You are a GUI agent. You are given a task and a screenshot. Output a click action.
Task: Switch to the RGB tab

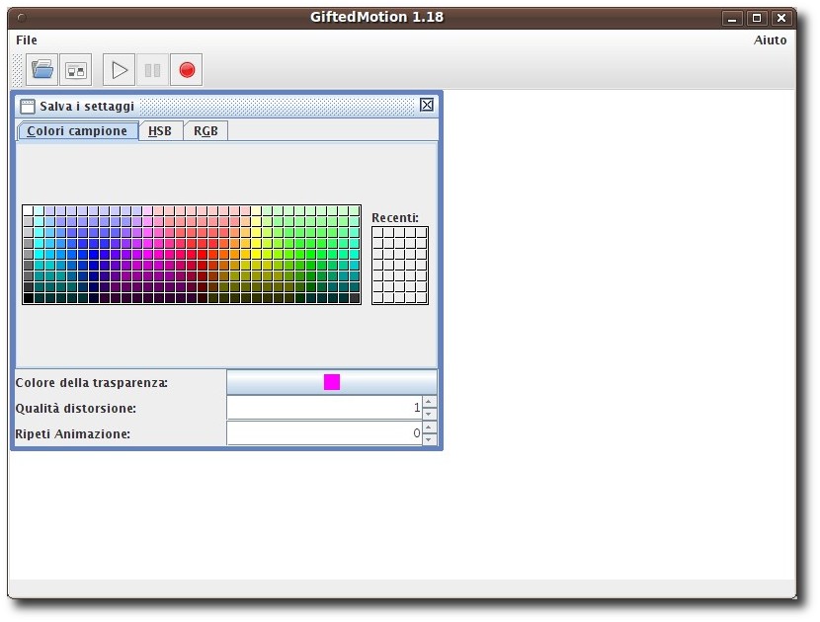(x=205, y=130)
